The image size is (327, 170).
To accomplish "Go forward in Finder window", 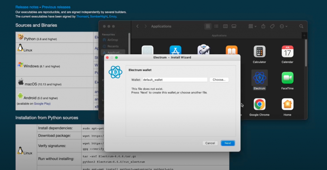I will tap(146, 26).
